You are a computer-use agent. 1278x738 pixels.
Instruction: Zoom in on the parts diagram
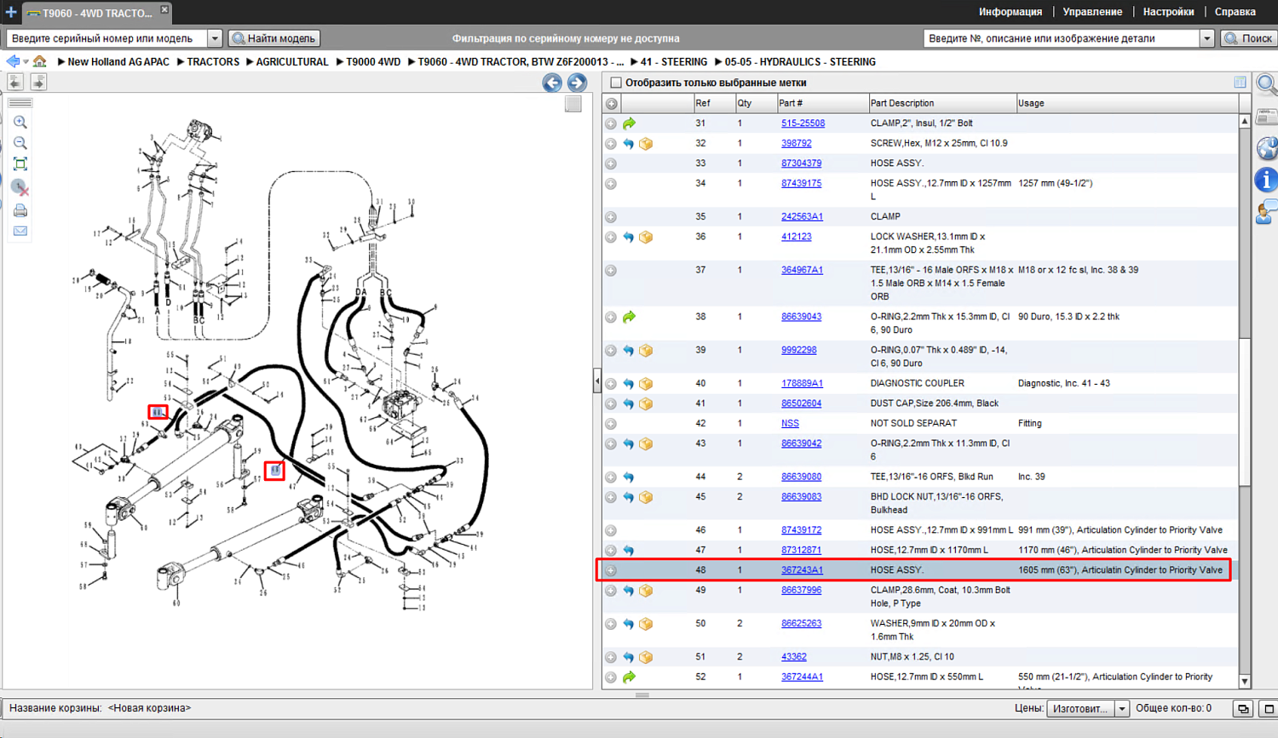tap(20, 123)
